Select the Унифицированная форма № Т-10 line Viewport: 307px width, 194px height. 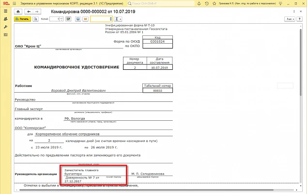130,26
